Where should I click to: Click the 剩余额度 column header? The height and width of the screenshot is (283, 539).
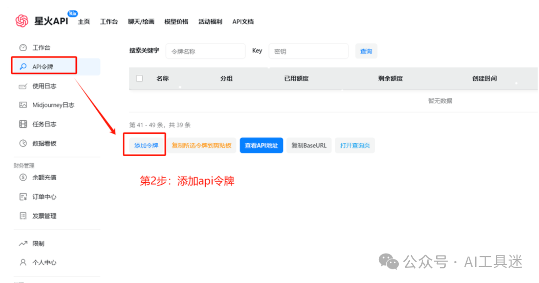[x=390, y=78]
